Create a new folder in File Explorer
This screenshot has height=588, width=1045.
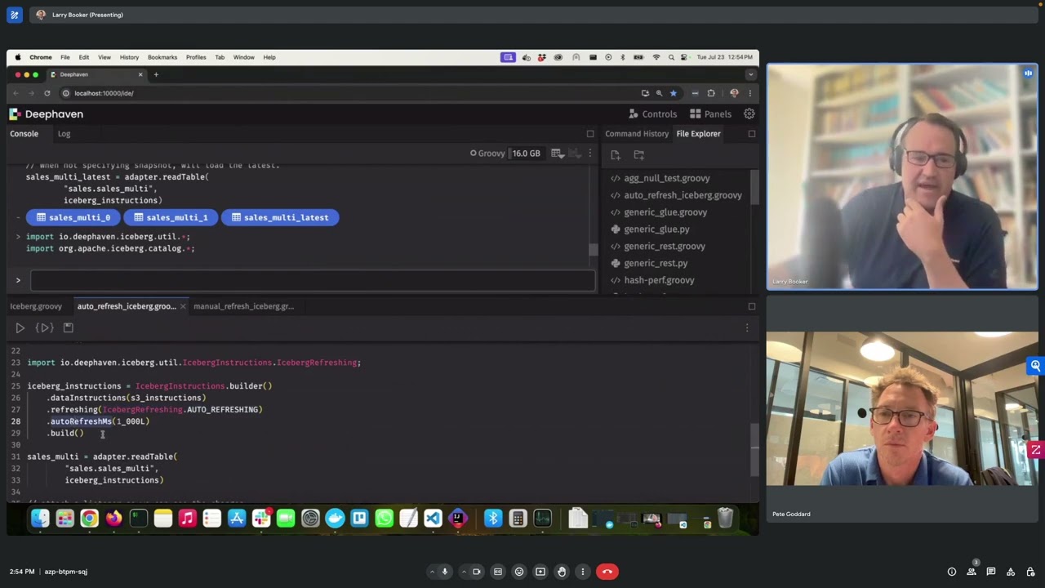(x=639, y=154)
